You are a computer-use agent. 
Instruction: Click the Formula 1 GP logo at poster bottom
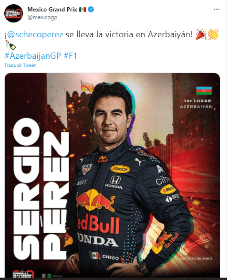coord(23,275)
